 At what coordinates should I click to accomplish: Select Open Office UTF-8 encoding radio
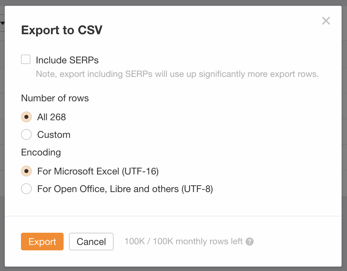[x=26, y=189]
